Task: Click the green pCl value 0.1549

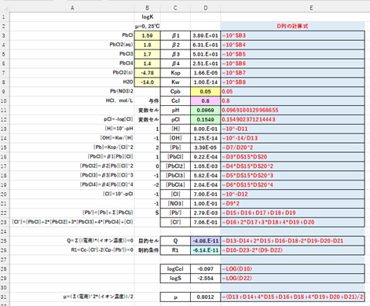Action: coord(205,119)
